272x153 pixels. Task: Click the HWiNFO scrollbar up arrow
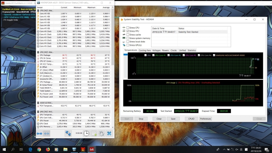(x=113, y=8)
